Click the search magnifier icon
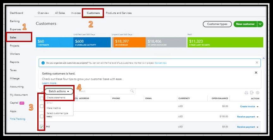273x140 pixels. click(x=132, y=91)
